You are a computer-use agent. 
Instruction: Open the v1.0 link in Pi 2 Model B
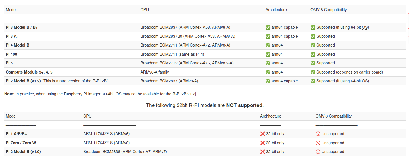click(x=36, y=152)
